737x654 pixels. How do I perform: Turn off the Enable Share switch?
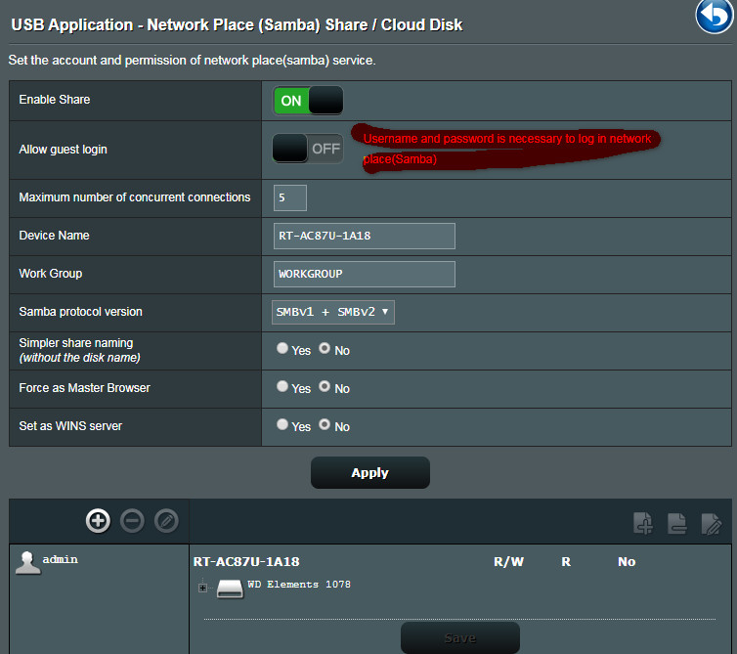coord(309,101)
